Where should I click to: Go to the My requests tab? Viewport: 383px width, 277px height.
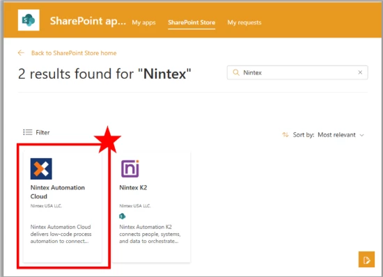[244, 22]
